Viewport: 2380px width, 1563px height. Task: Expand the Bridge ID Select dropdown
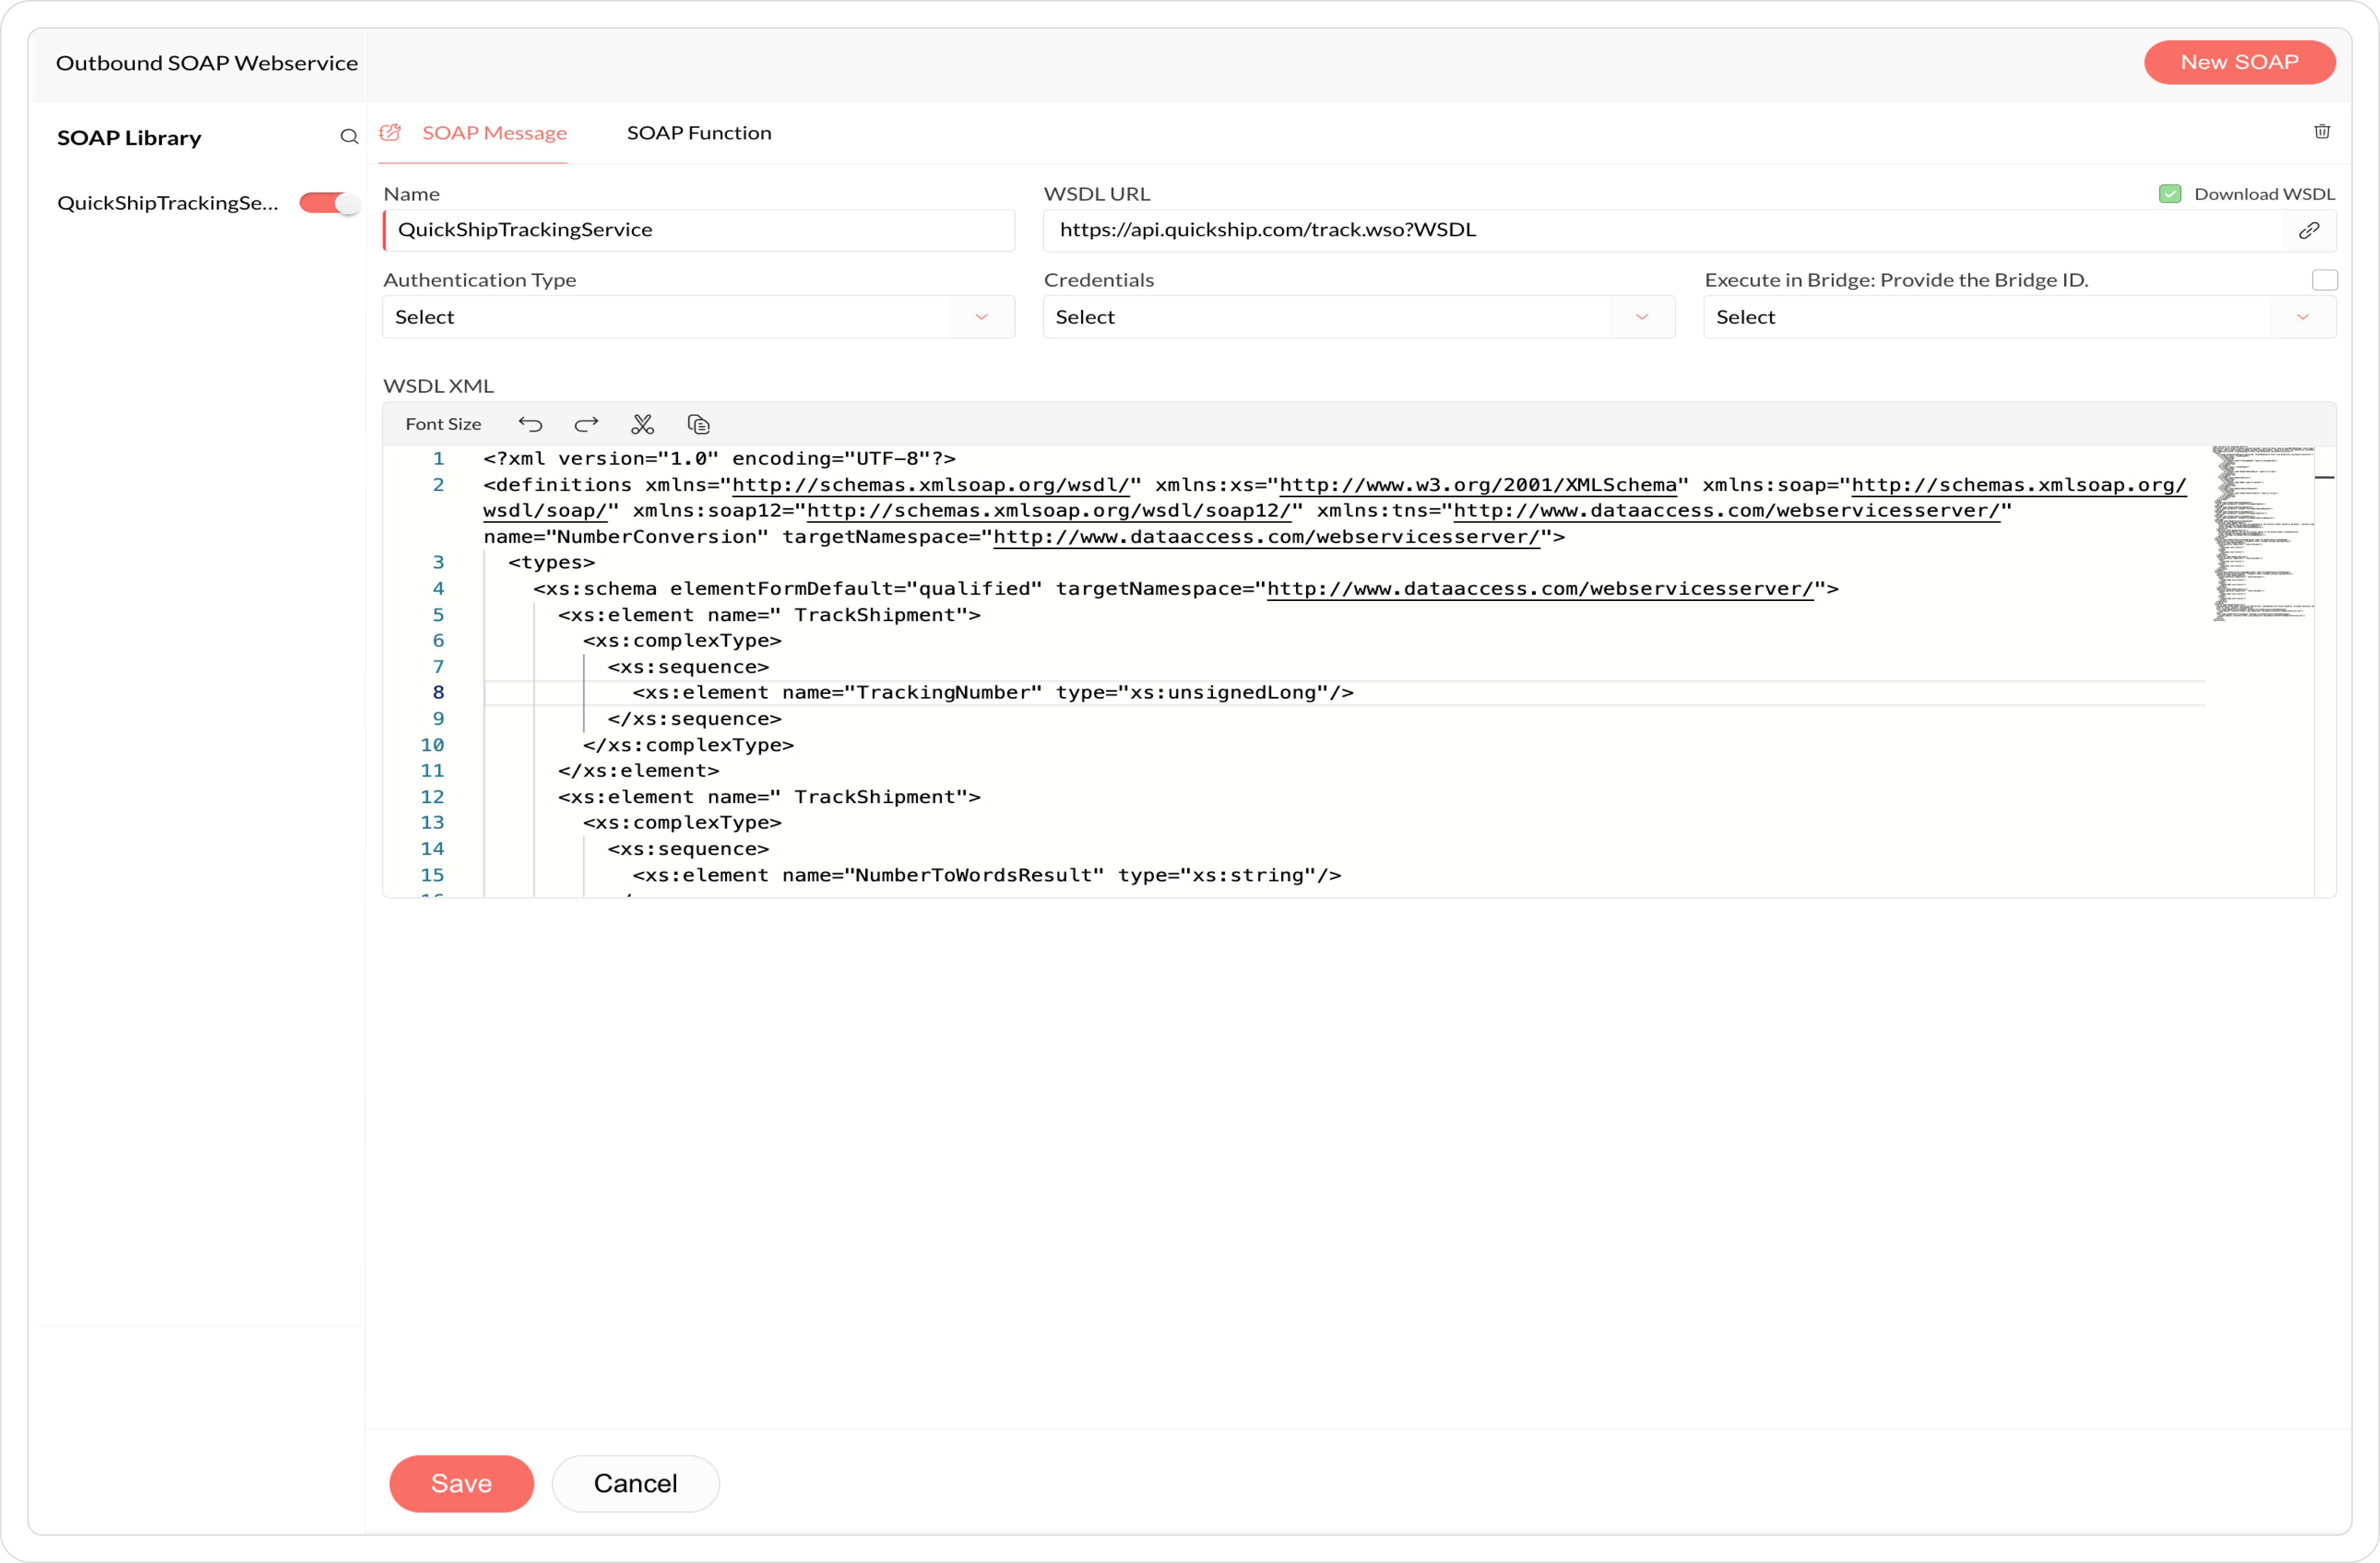tap(2018, 317)
